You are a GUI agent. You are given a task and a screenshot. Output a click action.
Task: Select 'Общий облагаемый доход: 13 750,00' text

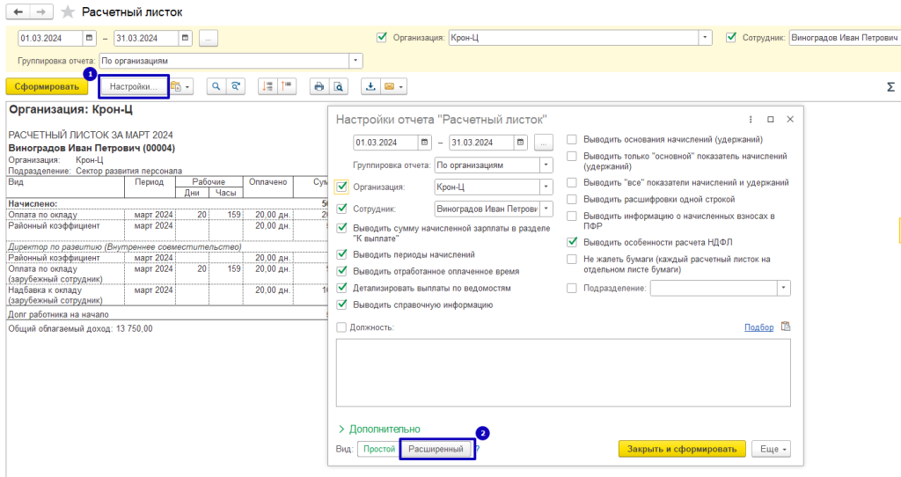[x=80, y=329]
